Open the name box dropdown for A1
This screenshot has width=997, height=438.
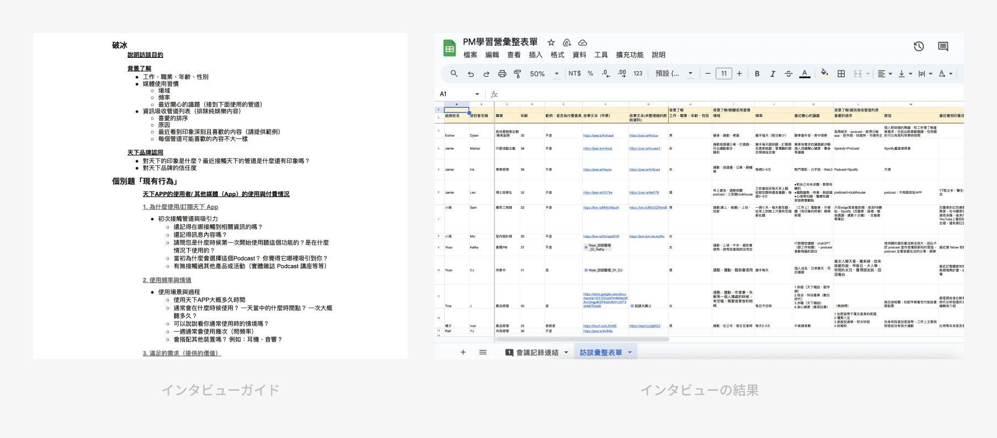click(x=477, y=94)
